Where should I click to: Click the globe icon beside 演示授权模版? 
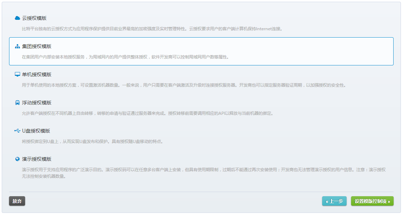click(17, 159)
